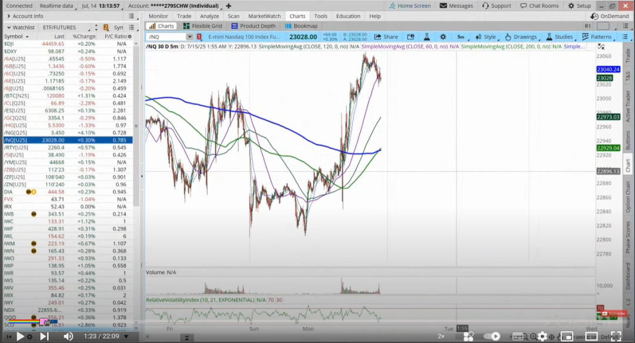Open chart settings gear icon

[443, 37]
